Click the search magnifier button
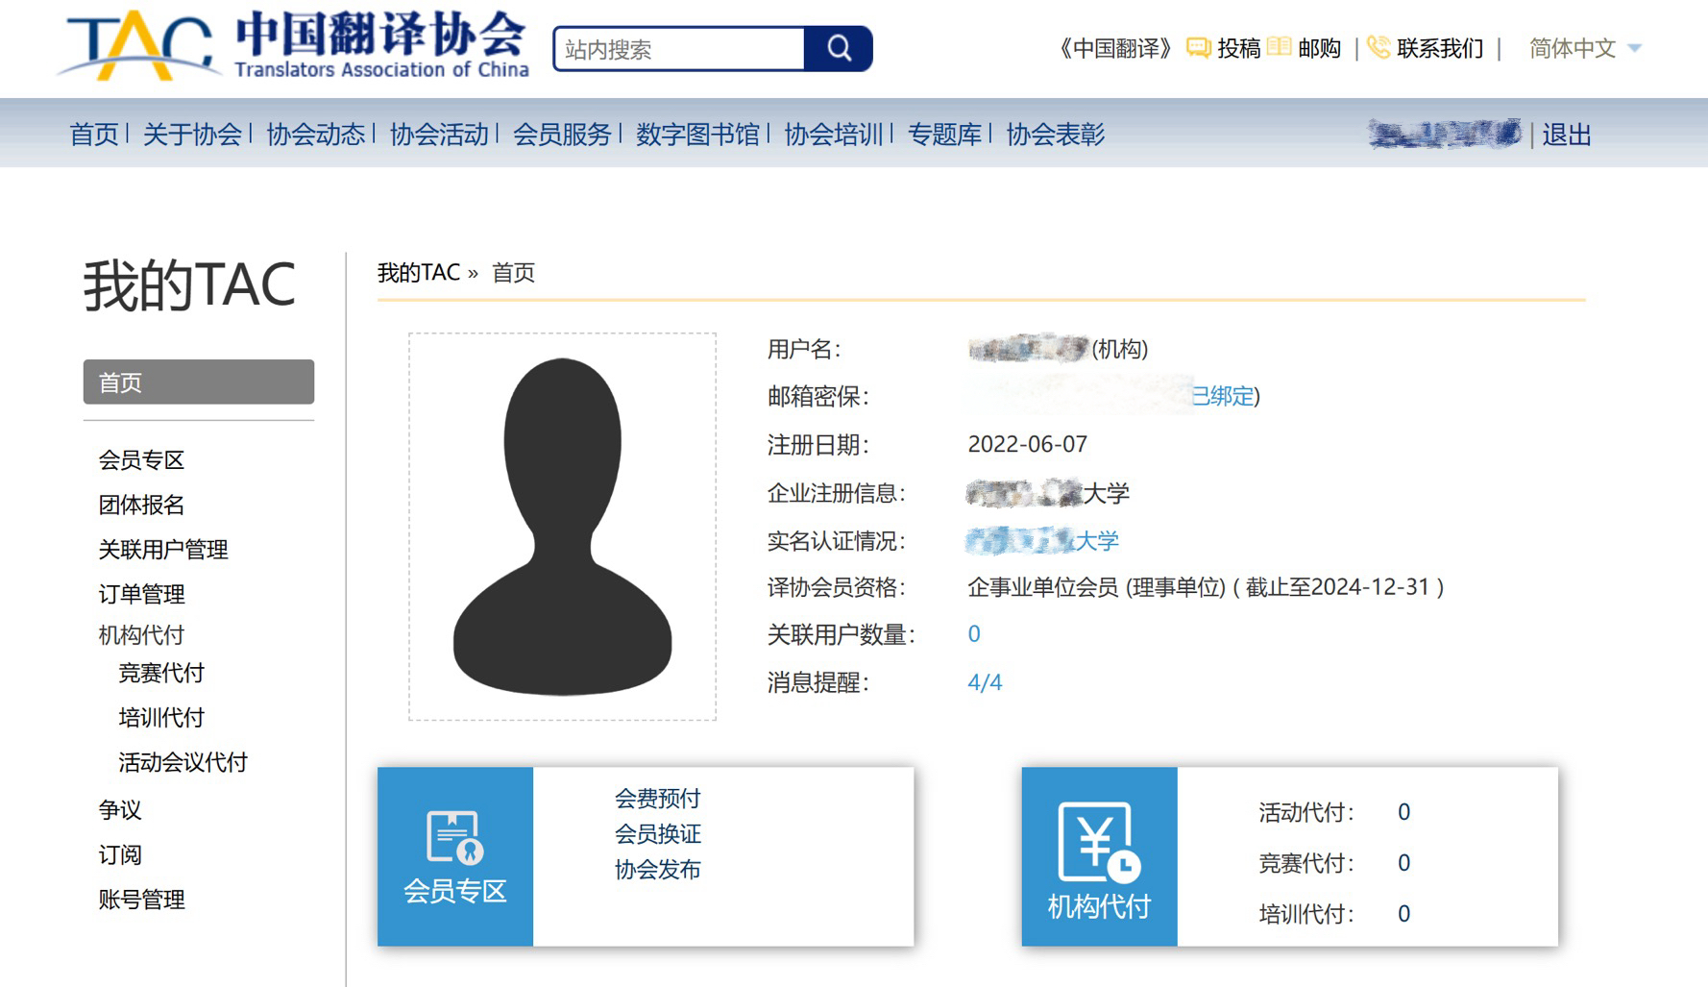The height and width of the screenshot is (987, 1708). pos(839,49)
